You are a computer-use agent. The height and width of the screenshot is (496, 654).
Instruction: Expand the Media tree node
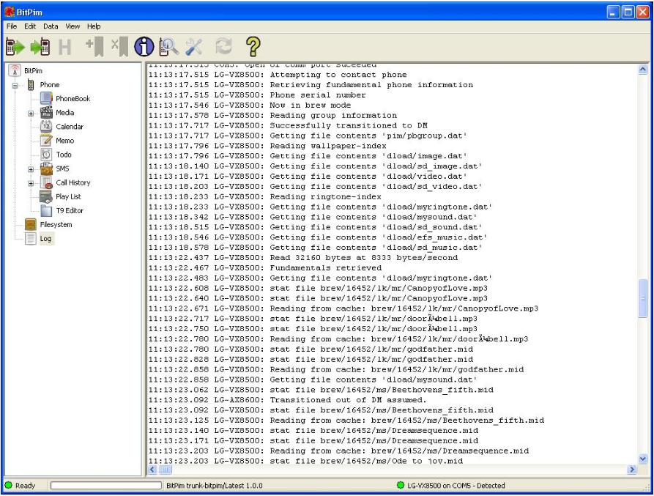[31, 113]
